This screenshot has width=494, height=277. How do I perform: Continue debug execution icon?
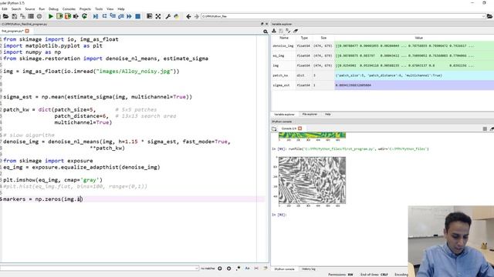[129, 16]
